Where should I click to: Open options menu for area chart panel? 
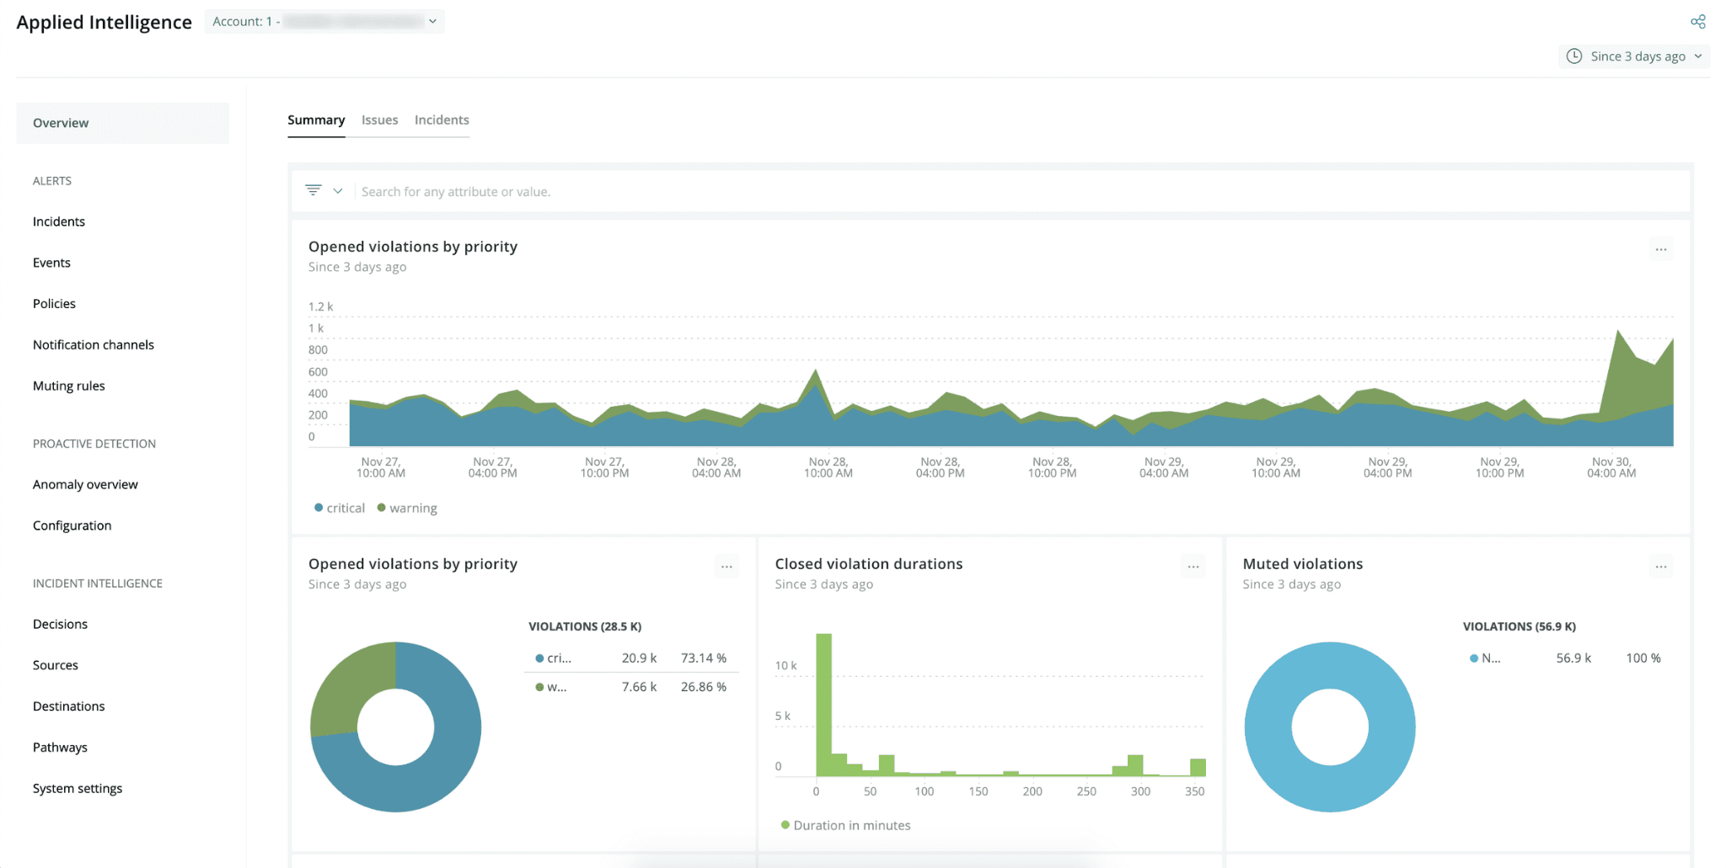[1660, 249]
